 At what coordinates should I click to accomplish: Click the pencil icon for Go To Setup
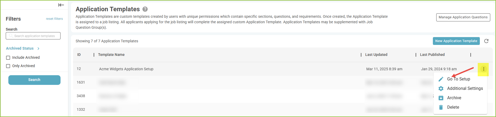tap(441, 79)
